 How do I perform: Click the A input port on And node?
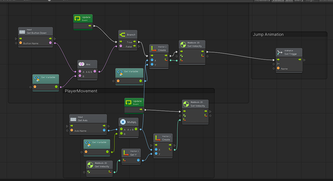pyautogui.click(x=80, y=71)
